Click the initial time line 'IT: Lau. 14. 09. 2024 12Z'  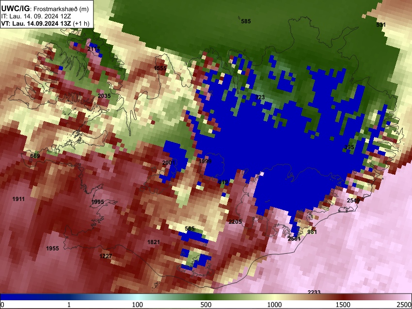(36, 16)
